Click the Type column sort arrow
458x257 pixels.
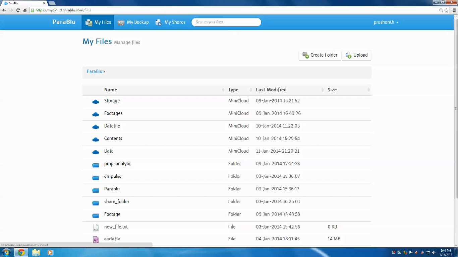[251, 90]
